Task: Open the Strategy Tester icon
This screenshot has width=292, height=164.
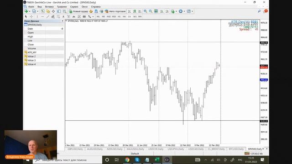Action: pyautogui.click(x=64, y=11)
